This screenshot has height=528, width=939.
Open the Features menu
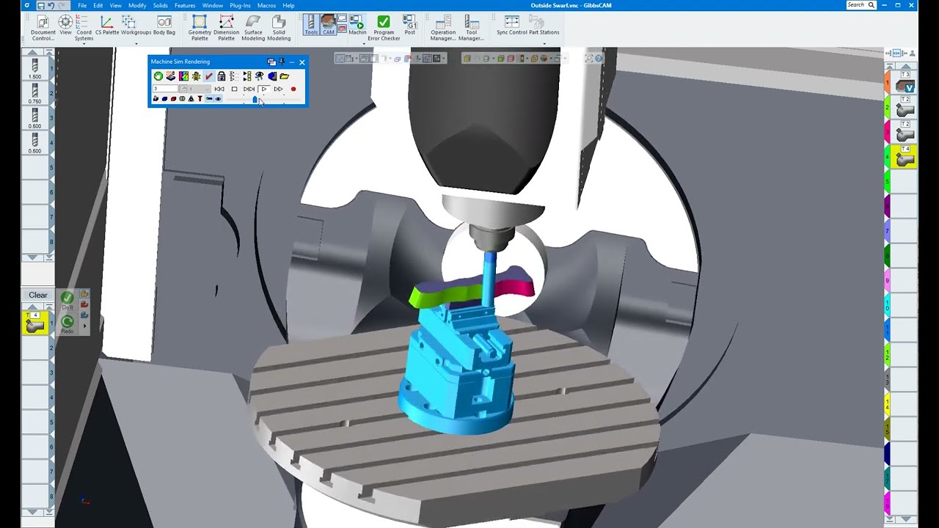pos(185,5)
